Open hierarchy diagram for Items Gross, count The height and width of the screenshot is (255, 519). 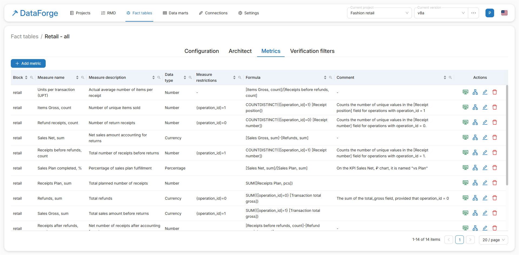point(475,107)
